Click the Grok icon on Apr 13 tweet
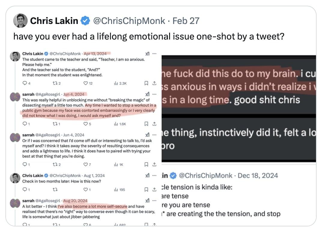This screenshot has width=322, height=230. [147, 54]
